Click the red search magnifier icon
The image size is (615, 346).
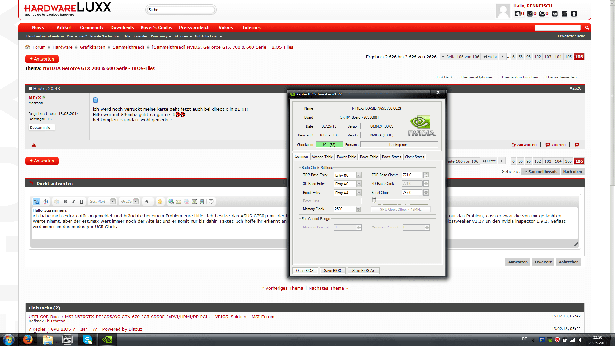[x=587, y=28]
